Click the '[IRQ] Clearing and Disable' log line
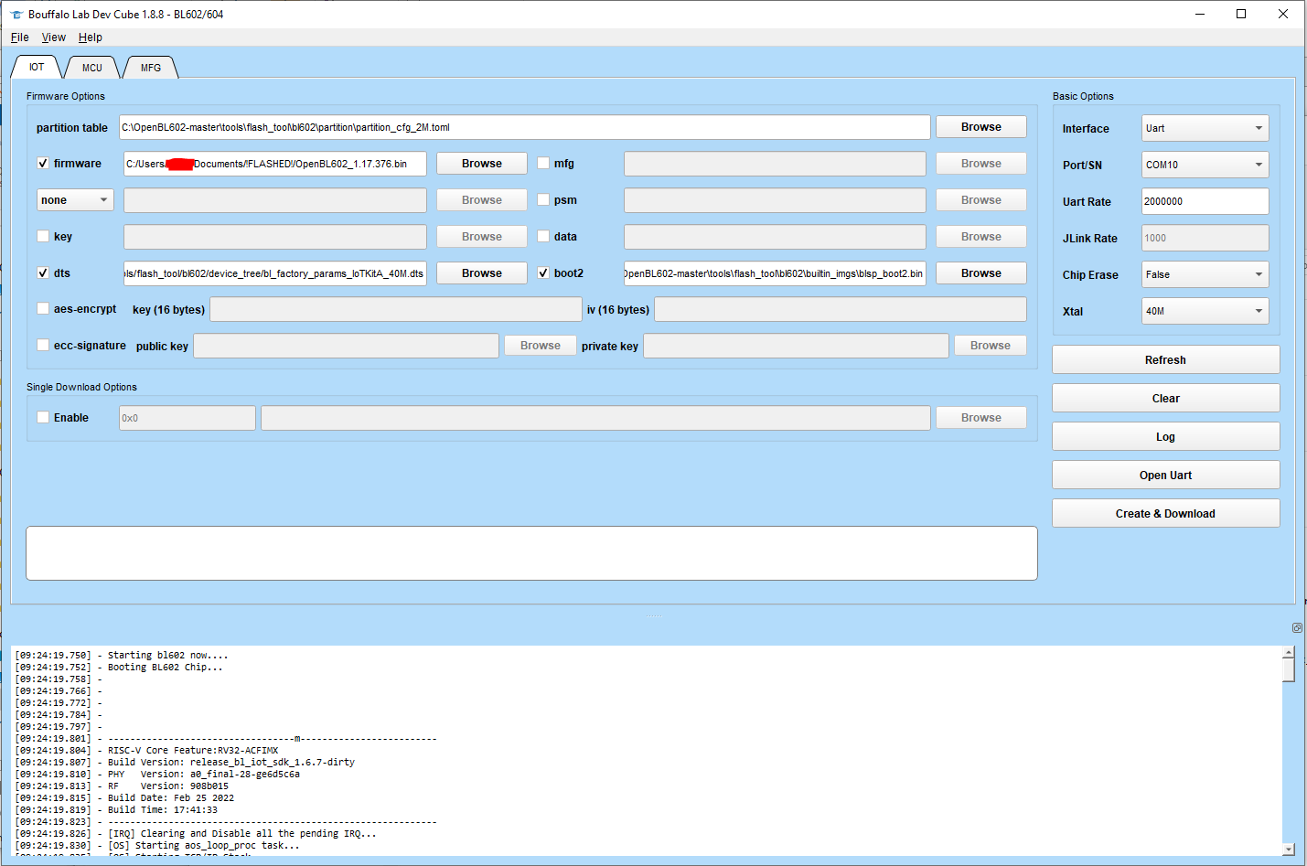The width and height of the screenshot is (1307, 866). tap(196, 834)
